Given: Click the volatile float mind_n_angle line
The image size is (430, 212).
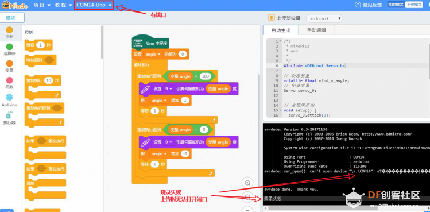Looking at the screenshot, I should click(317, 81).
